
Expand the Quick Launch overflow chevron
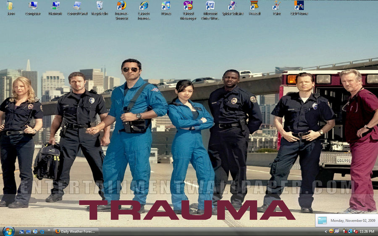tap(49, 230)
